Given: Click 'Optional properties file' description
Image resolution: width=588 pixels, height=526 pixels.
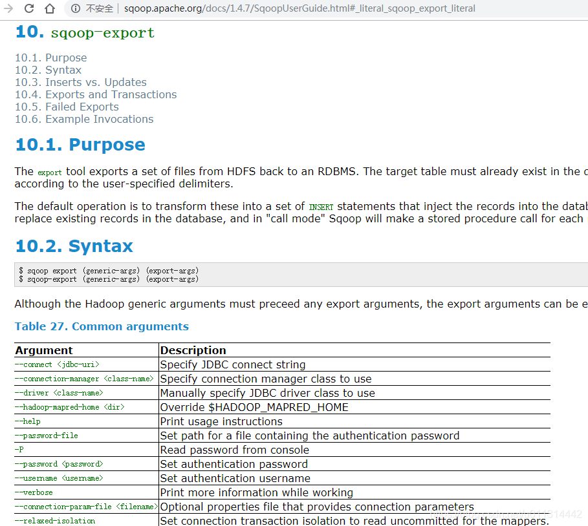Looking at the screenshot, I should click(317, 507).
